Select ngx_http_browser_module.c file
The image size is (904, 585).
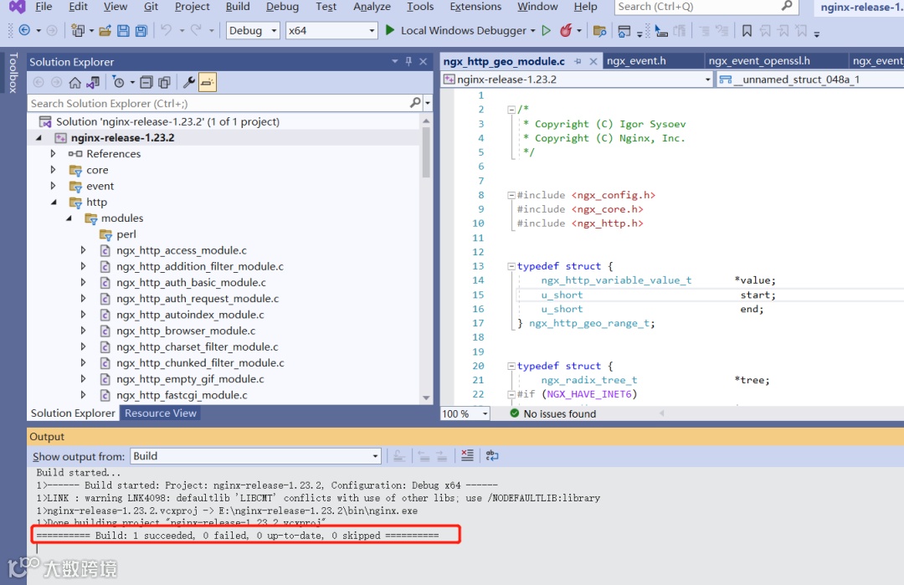186,331
